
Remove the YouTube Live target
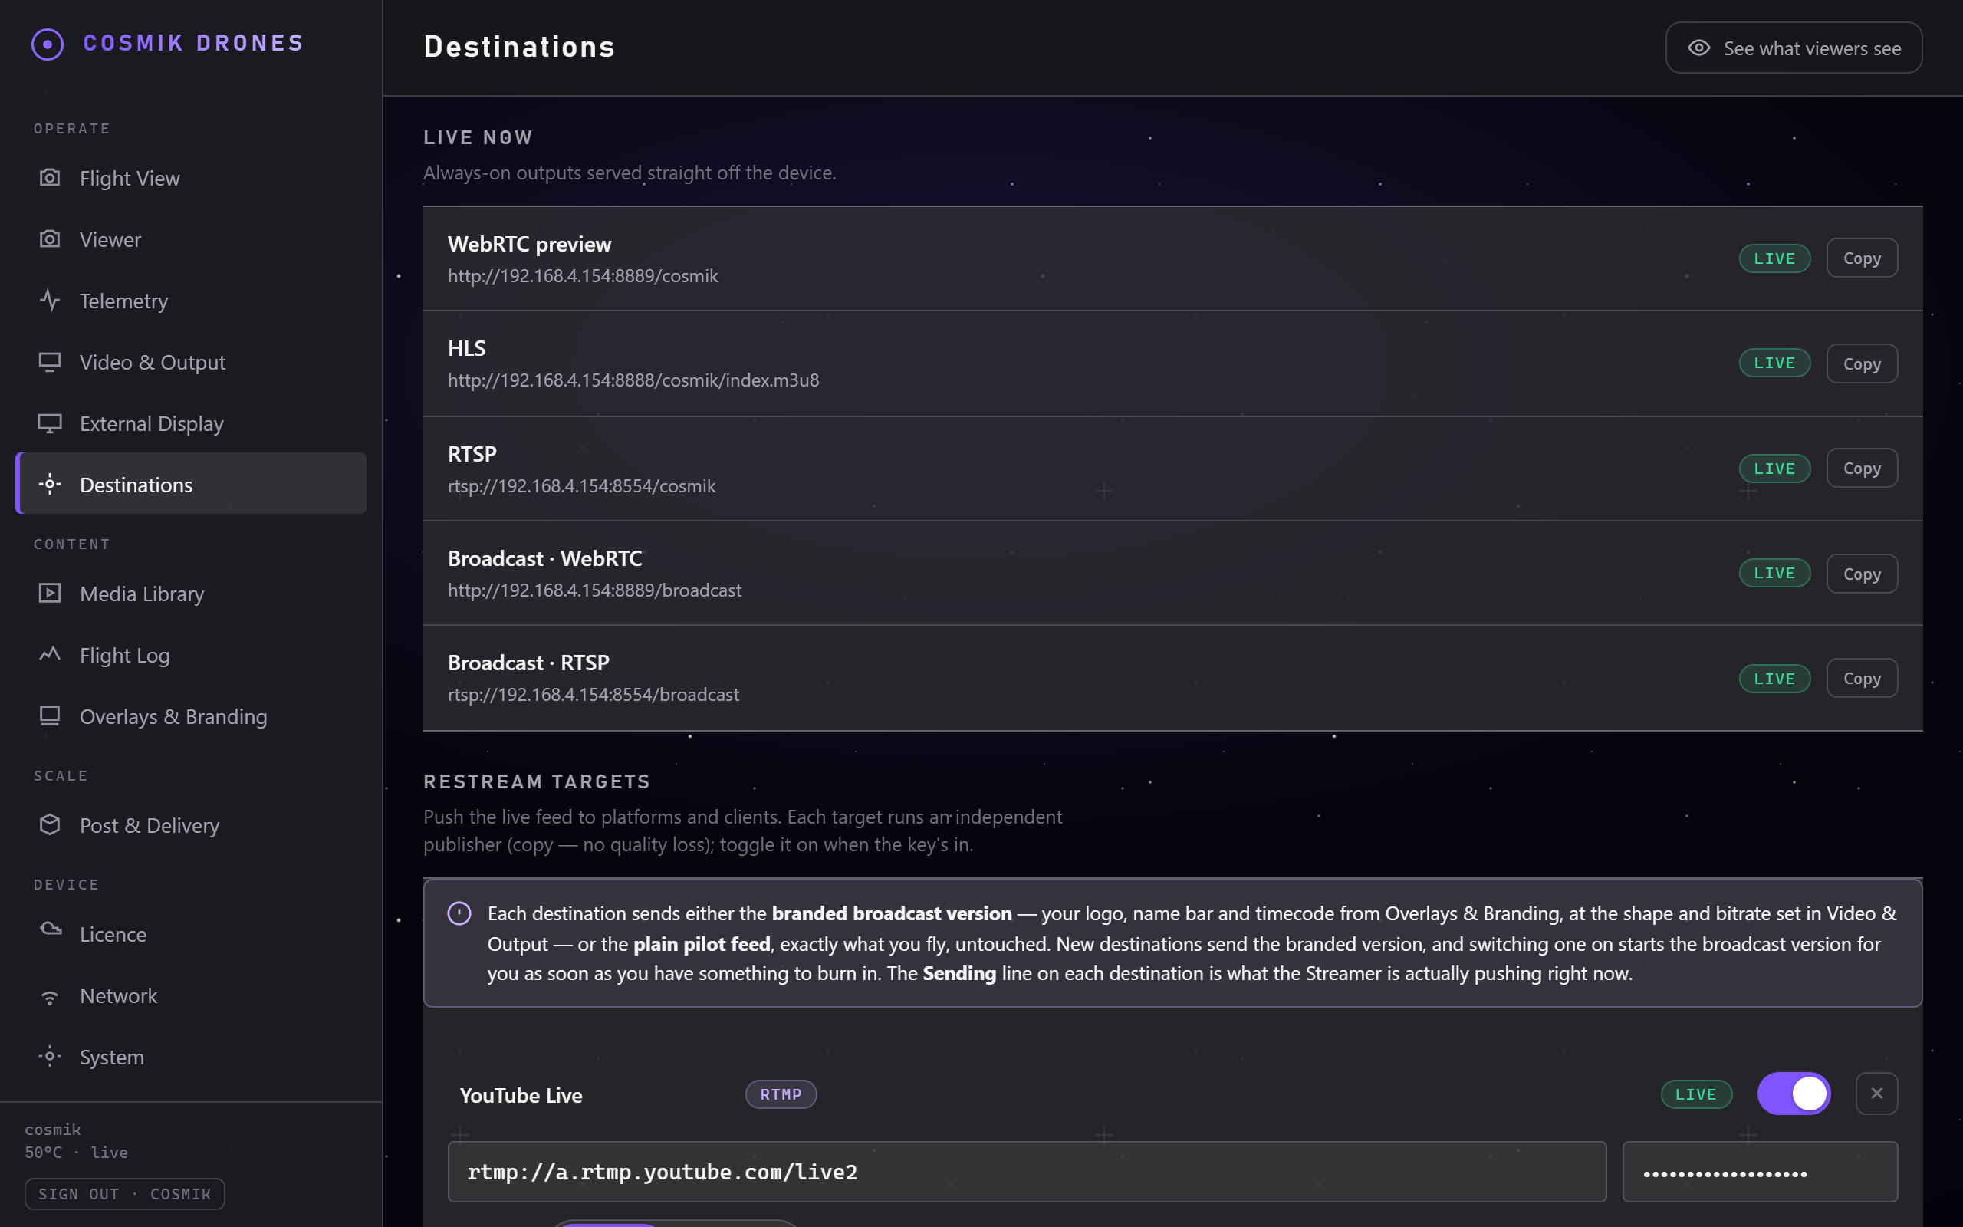(x=1876, y=1094)
